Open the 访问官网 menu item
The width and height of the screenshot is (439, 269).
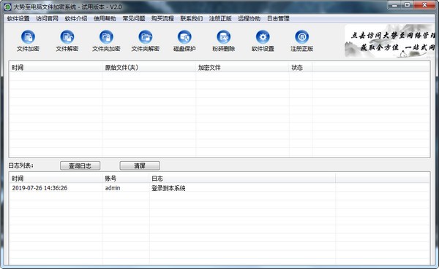[x=47, y=18]
